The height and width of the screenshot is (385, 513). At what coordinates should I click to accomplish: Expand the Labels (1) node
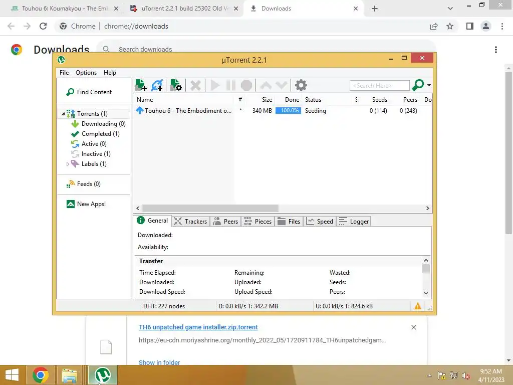68,164
